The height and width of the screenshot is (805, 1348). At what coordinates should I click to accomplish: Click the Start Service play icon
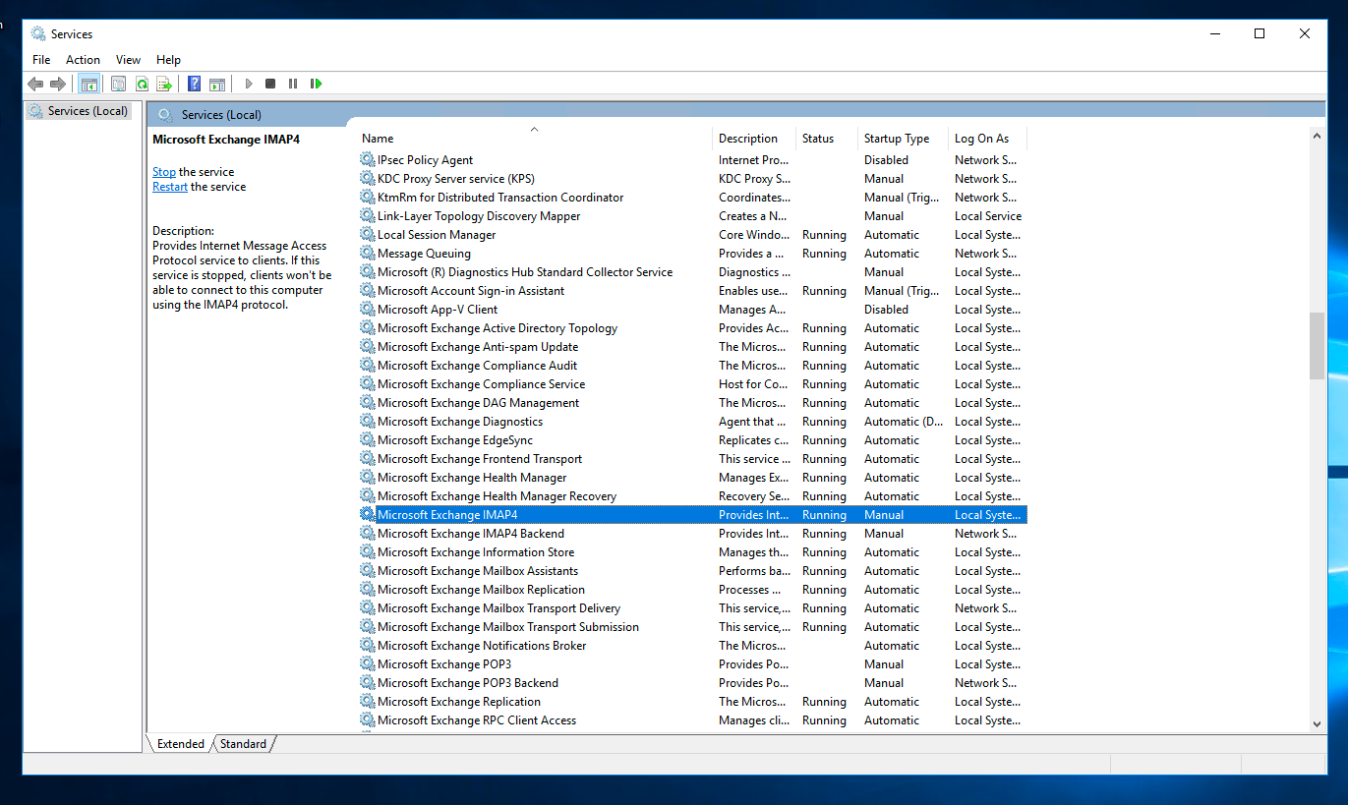[249, 84]
